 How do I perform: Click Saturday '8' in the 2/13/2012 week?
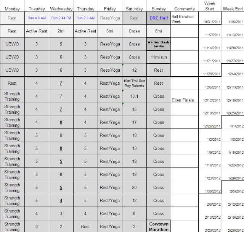pos(134,213)
